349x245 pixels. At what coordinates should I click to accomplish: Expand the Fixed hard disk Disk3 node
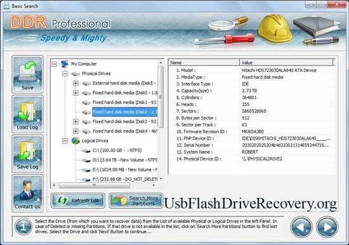click(x=76, y=122)
